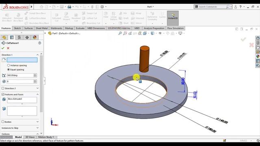The height and width of the screenshot is (146, 260).
Task: Open the DisplayManager color ball tab
Action: 35,37
